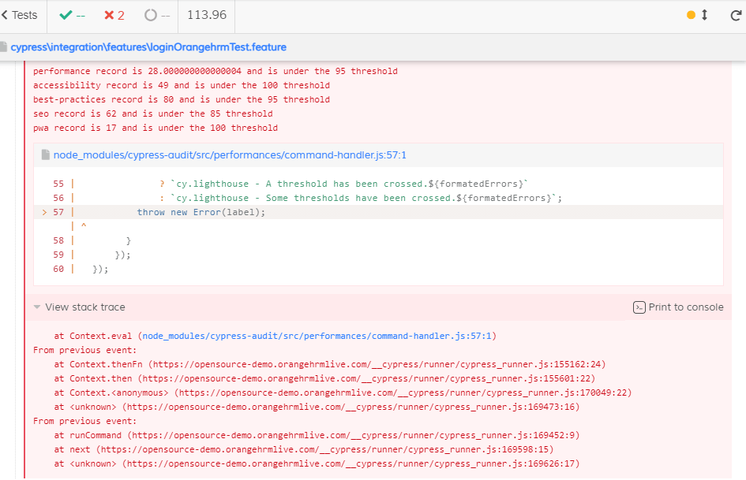Click the grey pending-tests circle icon
Screen dimensions: 746x480
tap(151, 15)
